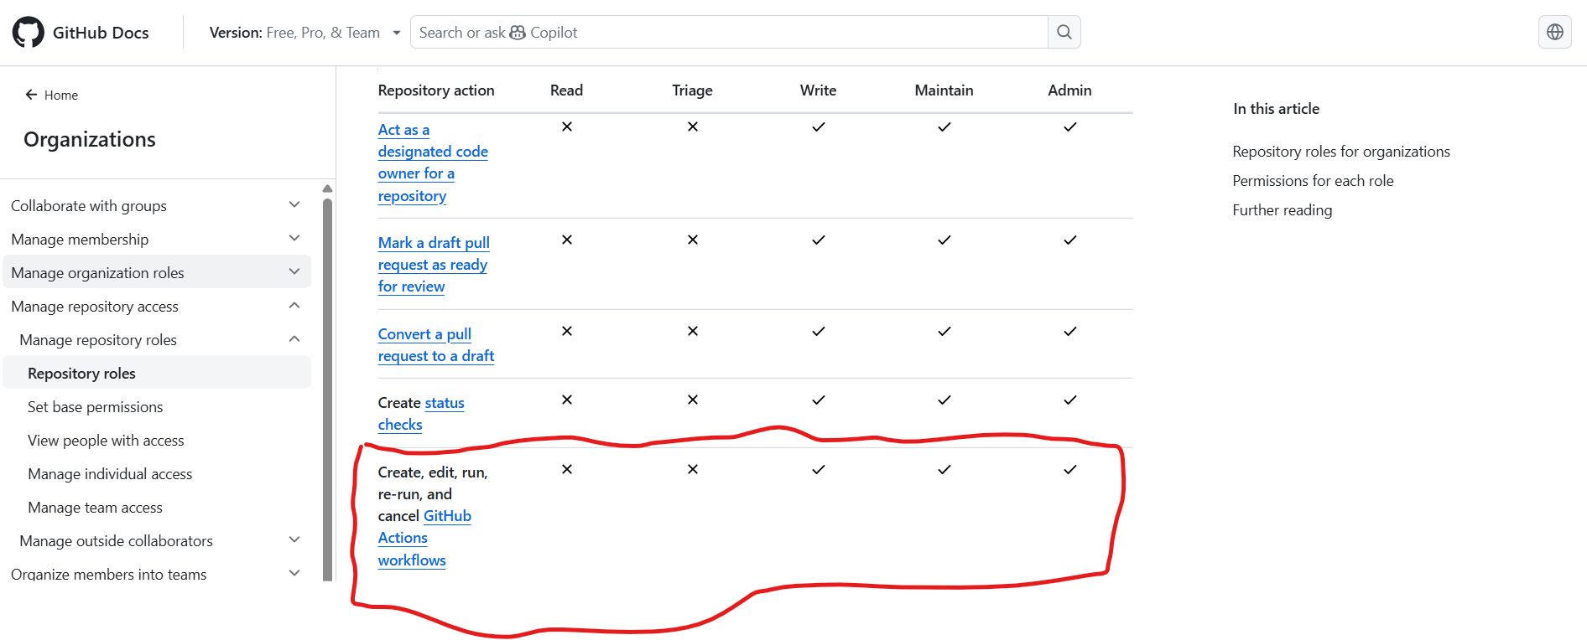The height and width of the screenshot is (640, 1587).
Task: Click the scrollbar up arrow in sidebar
Action: 328,188
